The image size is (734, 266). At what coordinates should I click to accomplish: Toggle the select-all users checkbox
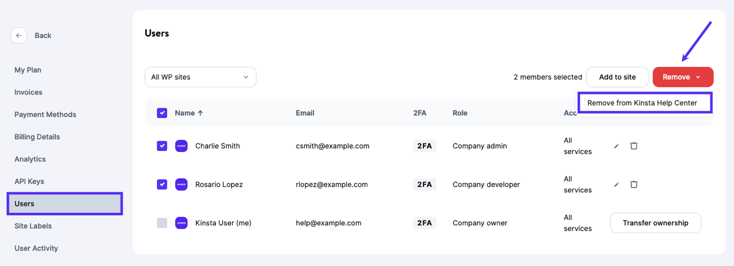coord(162,113)
